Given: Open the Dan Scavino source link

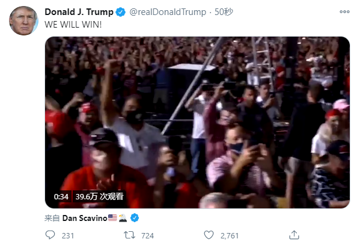Looking at the screenshot, I should point(85,218).
